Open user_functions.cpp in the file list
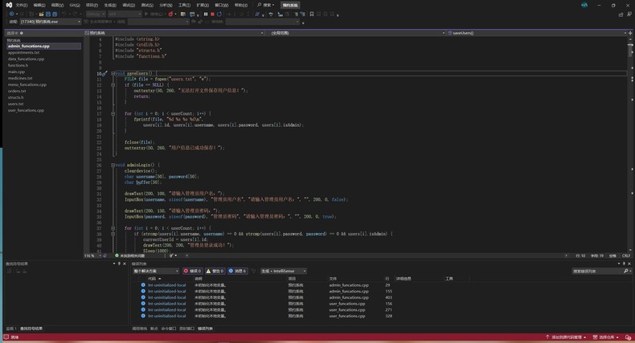The image size is (635, 343). click(26, 110)
